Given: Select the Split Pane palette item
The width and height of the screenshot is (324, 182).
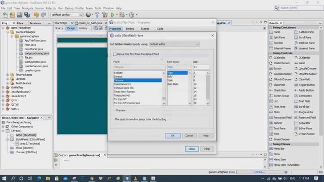Looking at the screenshot, I should (277, 37).
